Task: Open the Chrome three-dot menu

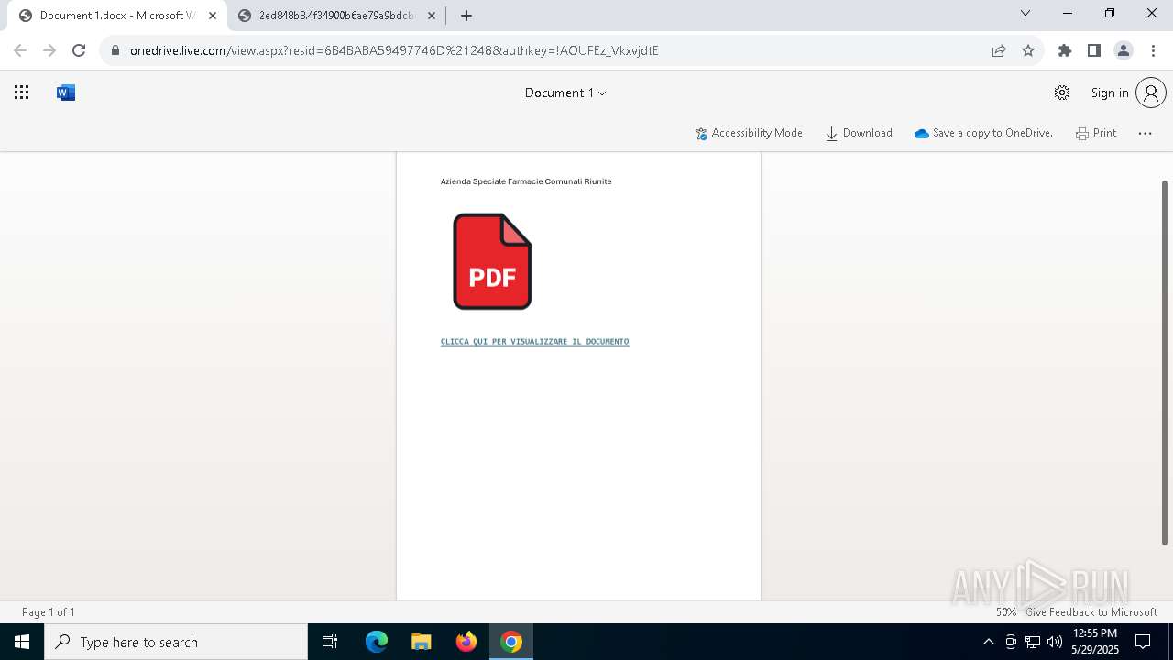Action: coord(1153,50)
